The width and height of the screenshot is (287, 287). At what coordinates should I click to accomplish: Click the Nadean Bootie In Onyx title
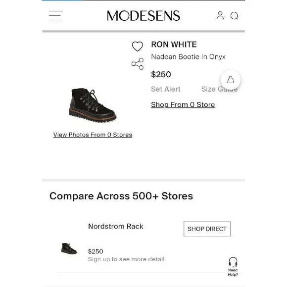pos(189,57)
